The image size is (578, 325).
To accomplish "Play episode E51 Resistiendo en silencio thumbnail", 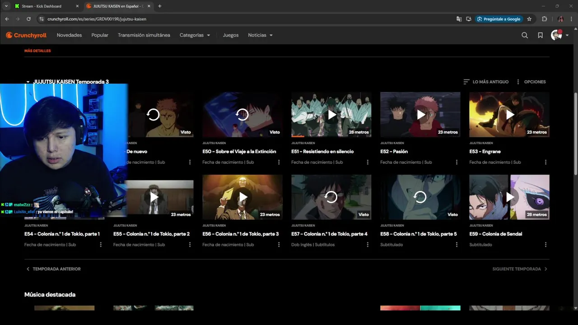I will coord(331,115).
